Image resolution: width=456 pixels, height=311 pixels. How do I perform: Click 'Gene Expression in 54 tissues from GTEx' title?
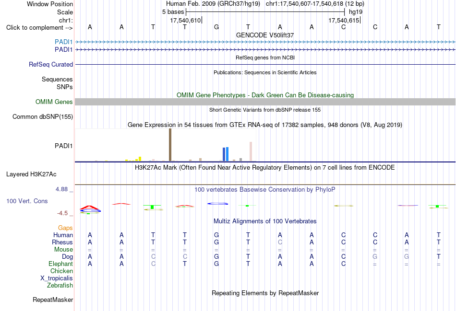(265, 125)
